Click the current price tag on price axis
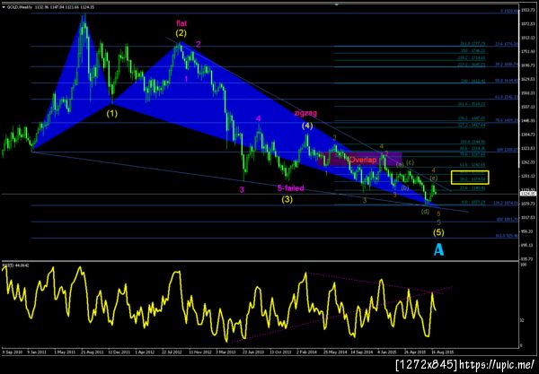Image resolution: width=539 pixels, height=374 pixels. [x=527, y=194]
